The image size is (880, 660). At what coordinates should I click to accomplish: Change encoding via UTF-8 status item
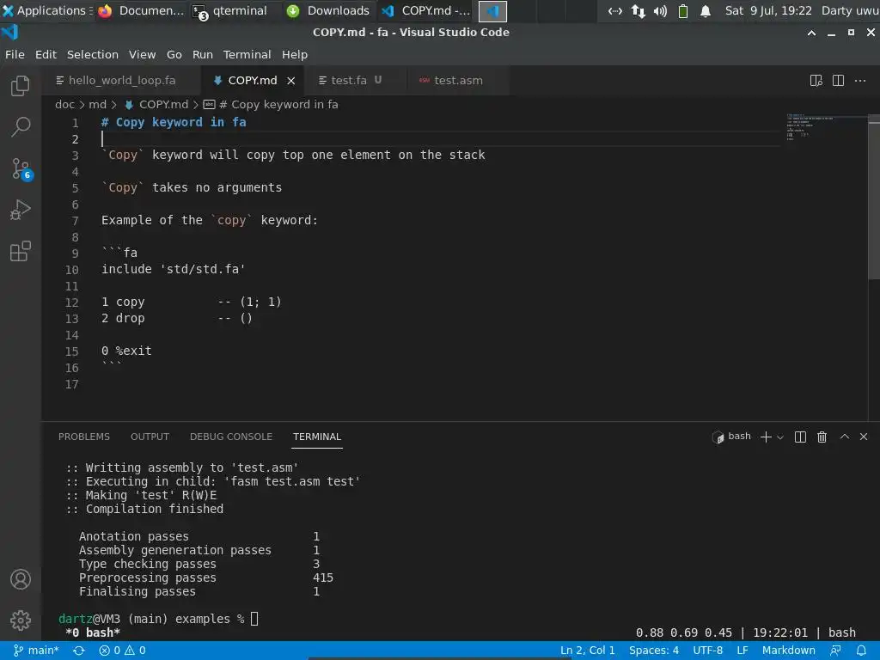click(708, 651)
